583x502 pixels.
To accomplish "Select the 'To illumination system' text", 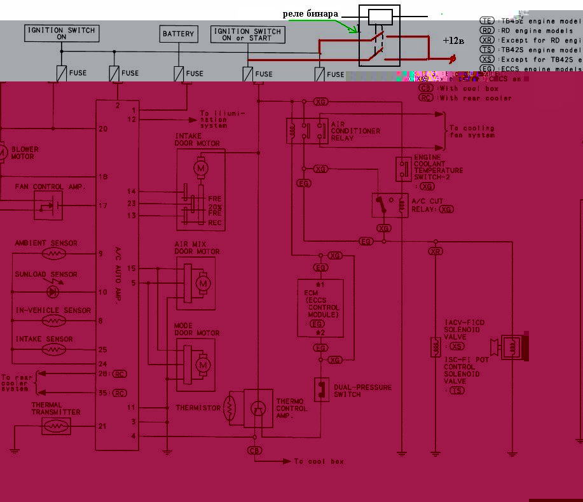I will 223,120.
